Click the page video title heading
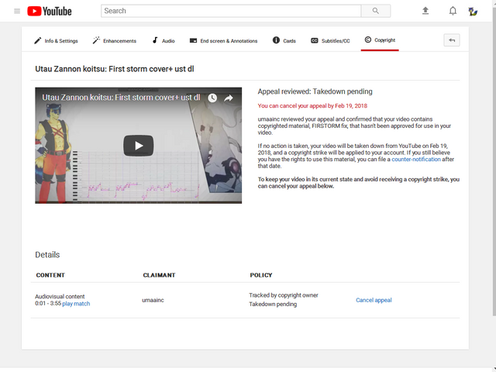The width and height of the screenshot is (496, 372). click(x=115, y=69)
